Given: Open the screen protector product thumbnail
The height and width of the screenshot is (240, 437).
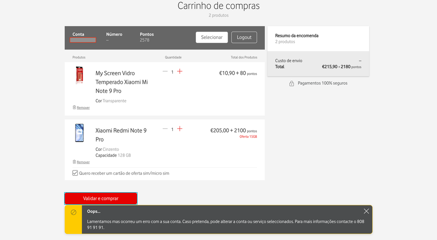Looking at the screenshot, I should pyautogui.click(x=79, y=76).
